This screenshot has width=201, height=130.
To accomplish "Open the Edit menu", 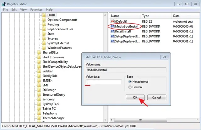I will click(14, 10).
